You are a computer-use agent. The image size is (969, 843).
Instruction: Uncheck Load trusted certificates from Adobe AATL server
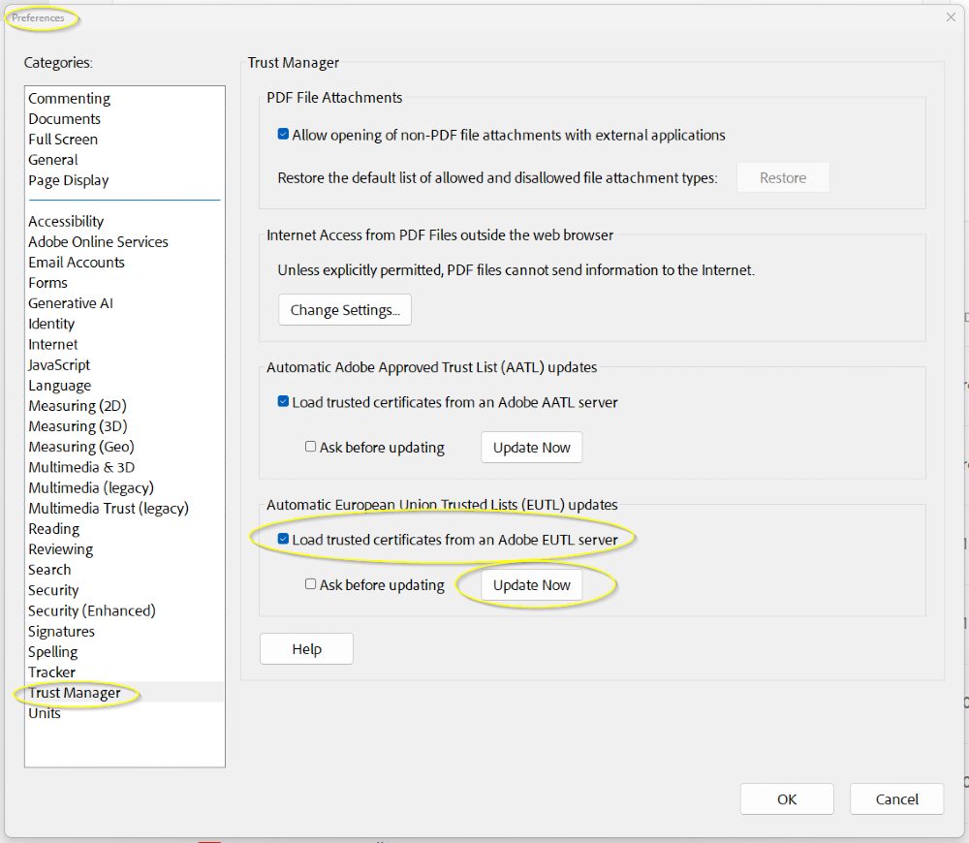(281, 401)
